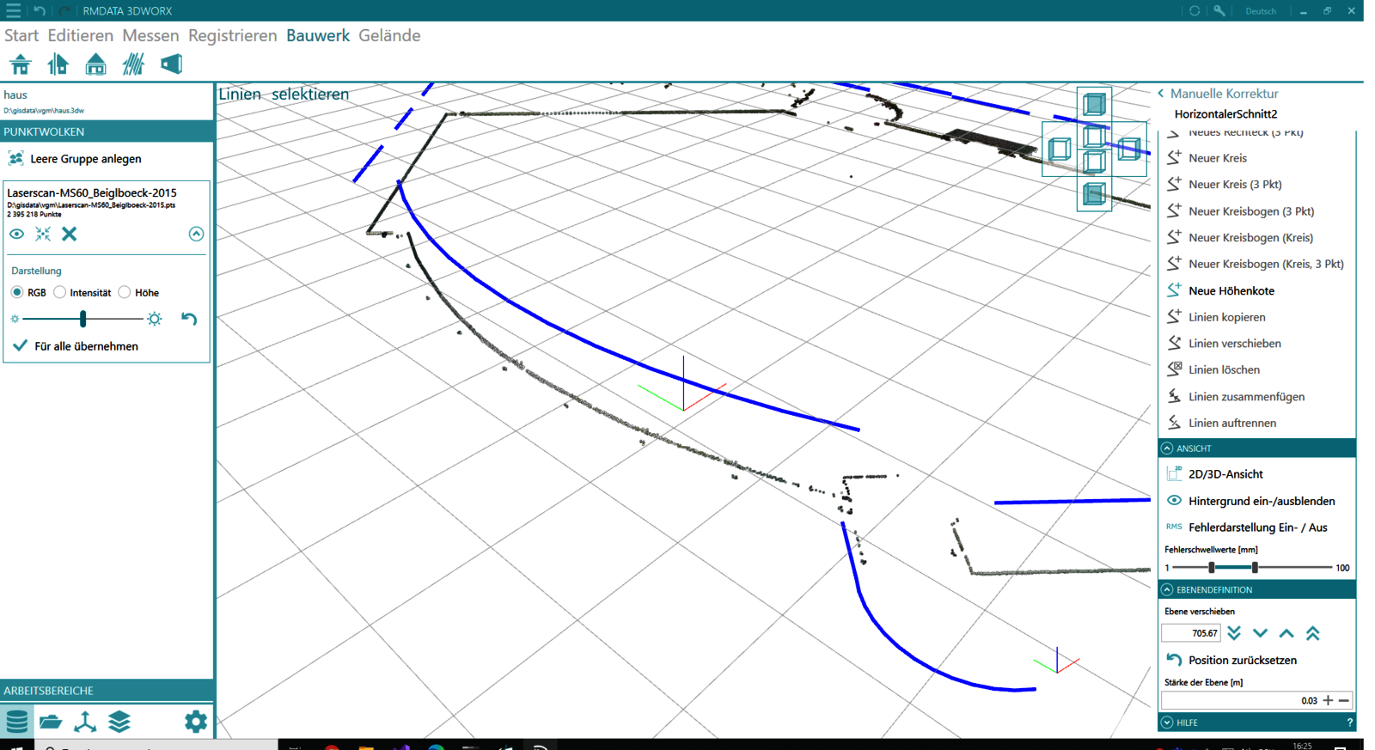Image resolution: width=1375 pixels, height=750 pixels.
Task: Remove the Laserscan point cloud with X
Action: (70, 234)
